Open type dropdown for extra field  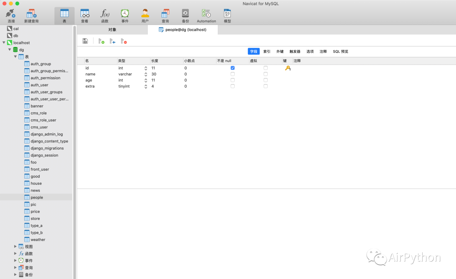pos(146,86)
